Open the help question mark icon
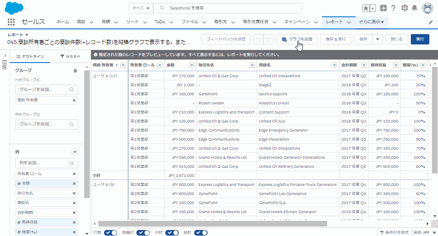Viewport: 438px width, 236px height. [393, 8]
